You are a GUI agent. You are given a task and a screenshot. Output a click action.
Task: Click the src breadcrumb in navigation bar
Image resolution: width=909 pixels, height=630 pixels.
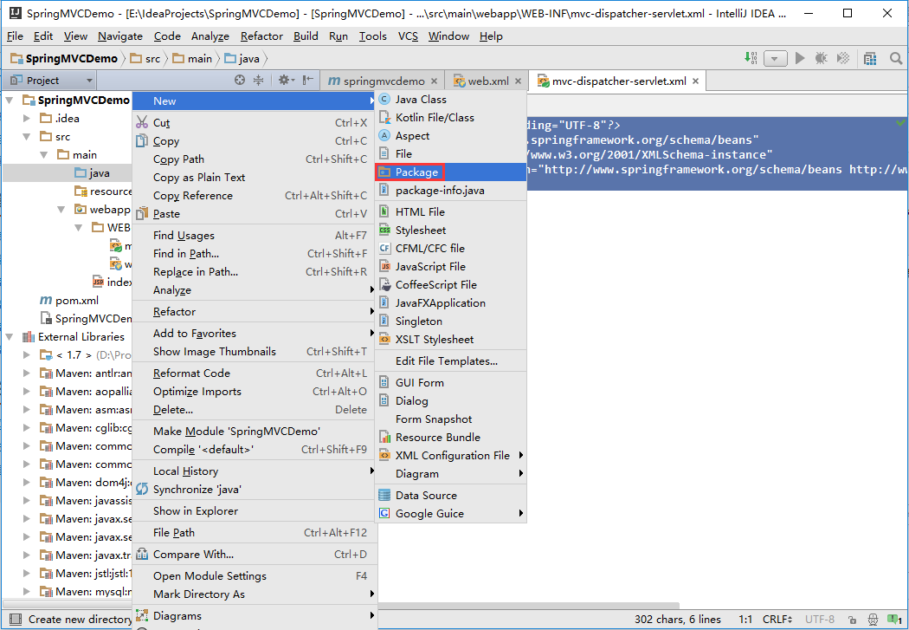point(146,59)
